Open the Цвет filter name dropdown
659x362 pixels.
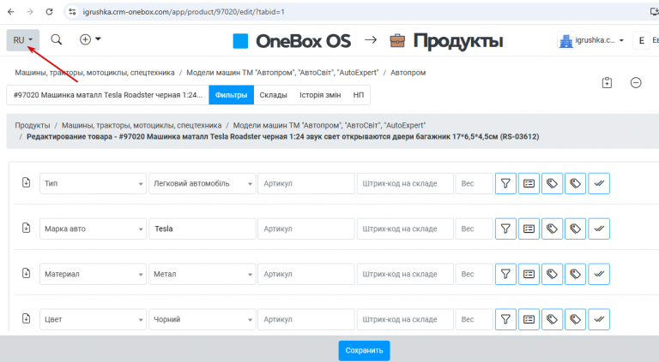pyautogui.click(x=93, y=319)
